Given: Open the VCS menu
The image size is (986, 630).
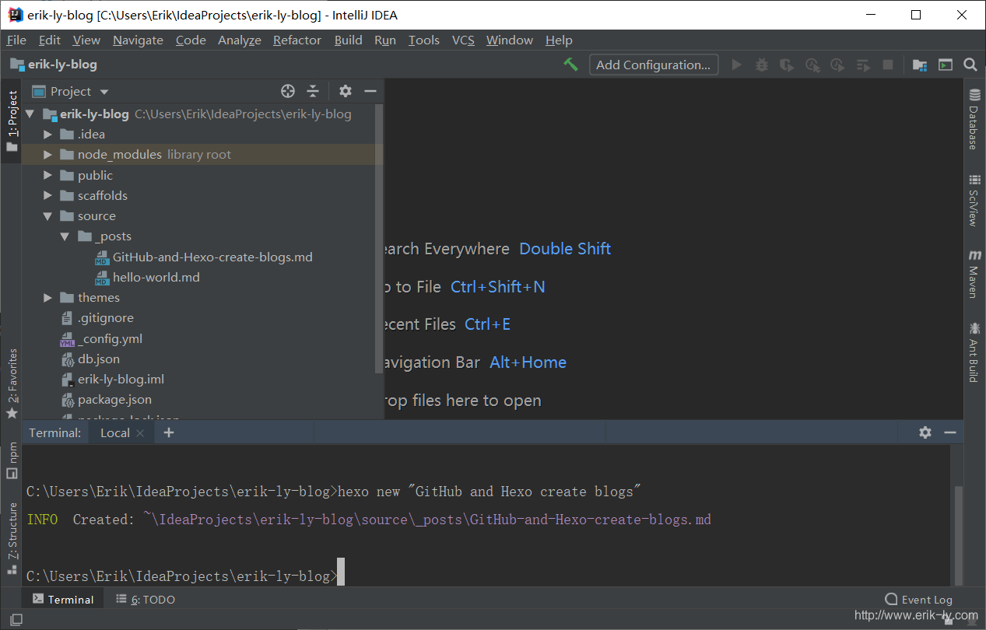Looking at the screenshot, I should [463, 40].
